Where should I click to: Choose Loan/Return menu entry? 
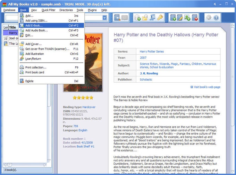[x=51, y=59]
